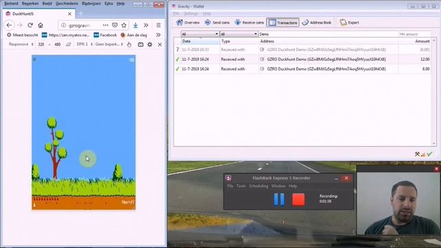Open Geschiedenis menu in Firefox
441x248 pixels.
tap(67, 3)
